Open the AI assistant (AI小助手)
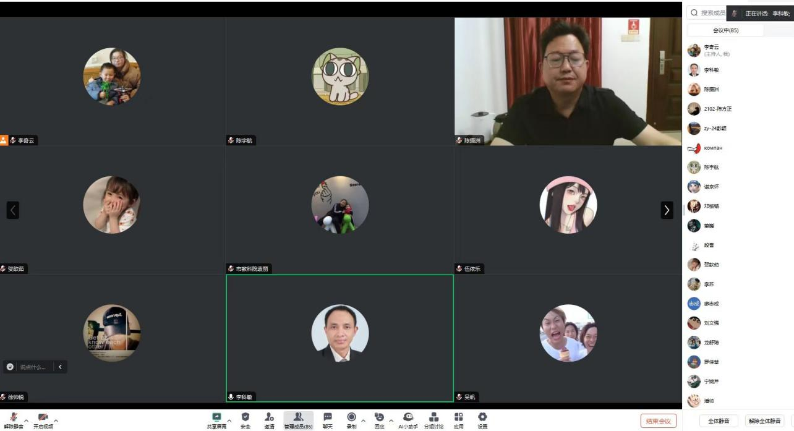 click(408, 419)
